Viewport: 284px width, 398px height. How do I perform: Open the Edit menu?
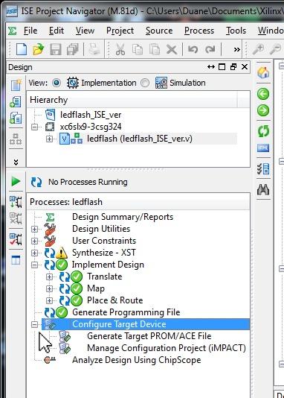coord(57,31)
